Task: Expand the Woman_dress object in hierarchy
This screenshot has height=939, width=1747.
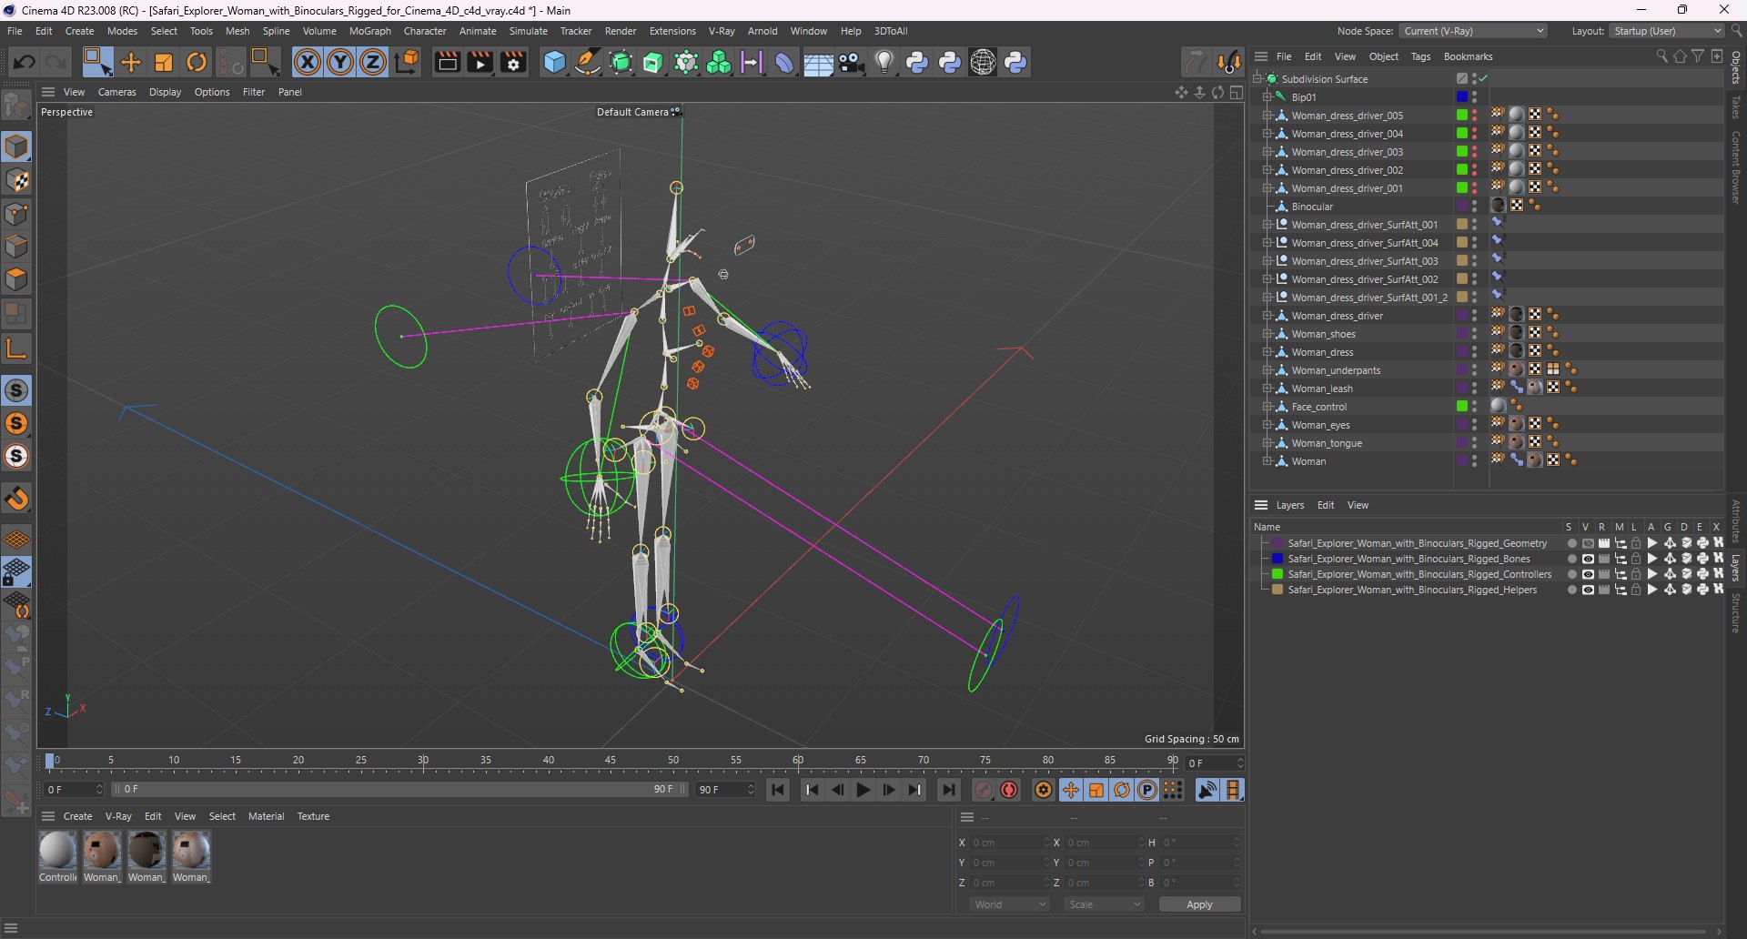Action: [1267, 352]
